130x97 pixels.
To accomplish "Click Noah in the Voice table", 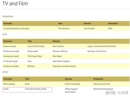I will point(27,84).
